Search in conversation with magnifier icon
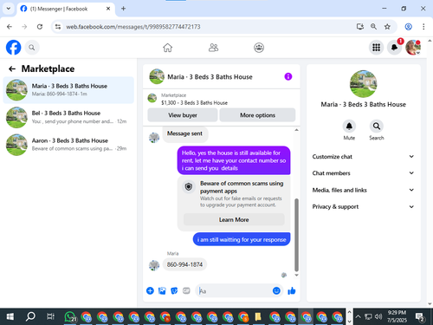This screenshot has height=325, width=433. pos(377,127)
